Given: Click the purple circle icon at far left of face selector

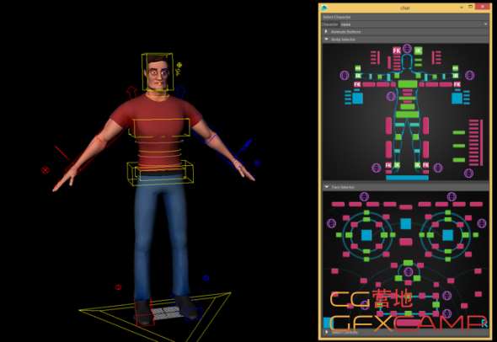Looking at the screenshot, I should pyautogui.click(x=331, y=223).
